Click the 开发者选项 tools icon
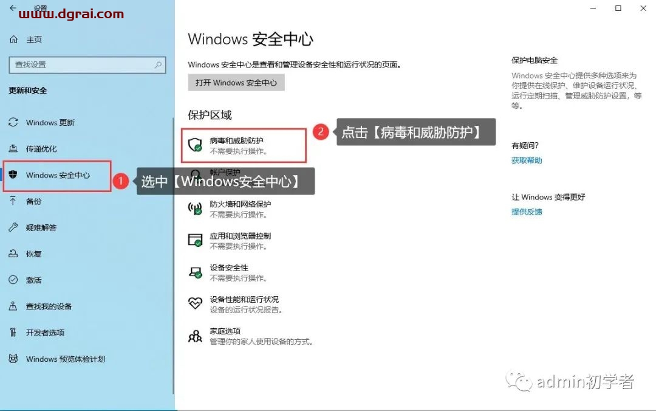 [x=13, y=333]
